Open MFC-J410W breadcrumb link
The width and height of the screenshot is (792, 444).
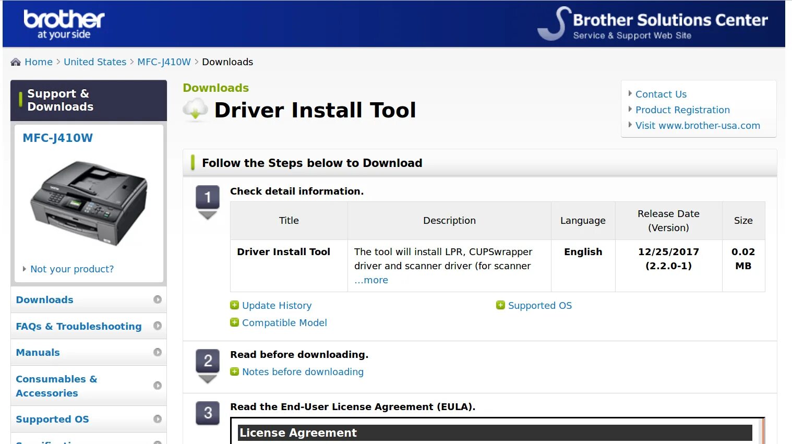(x=164, y=62)
